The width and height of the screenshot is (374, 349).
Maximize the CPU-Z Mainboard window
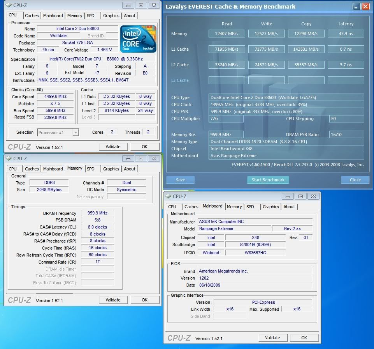[x=300, y=196]
